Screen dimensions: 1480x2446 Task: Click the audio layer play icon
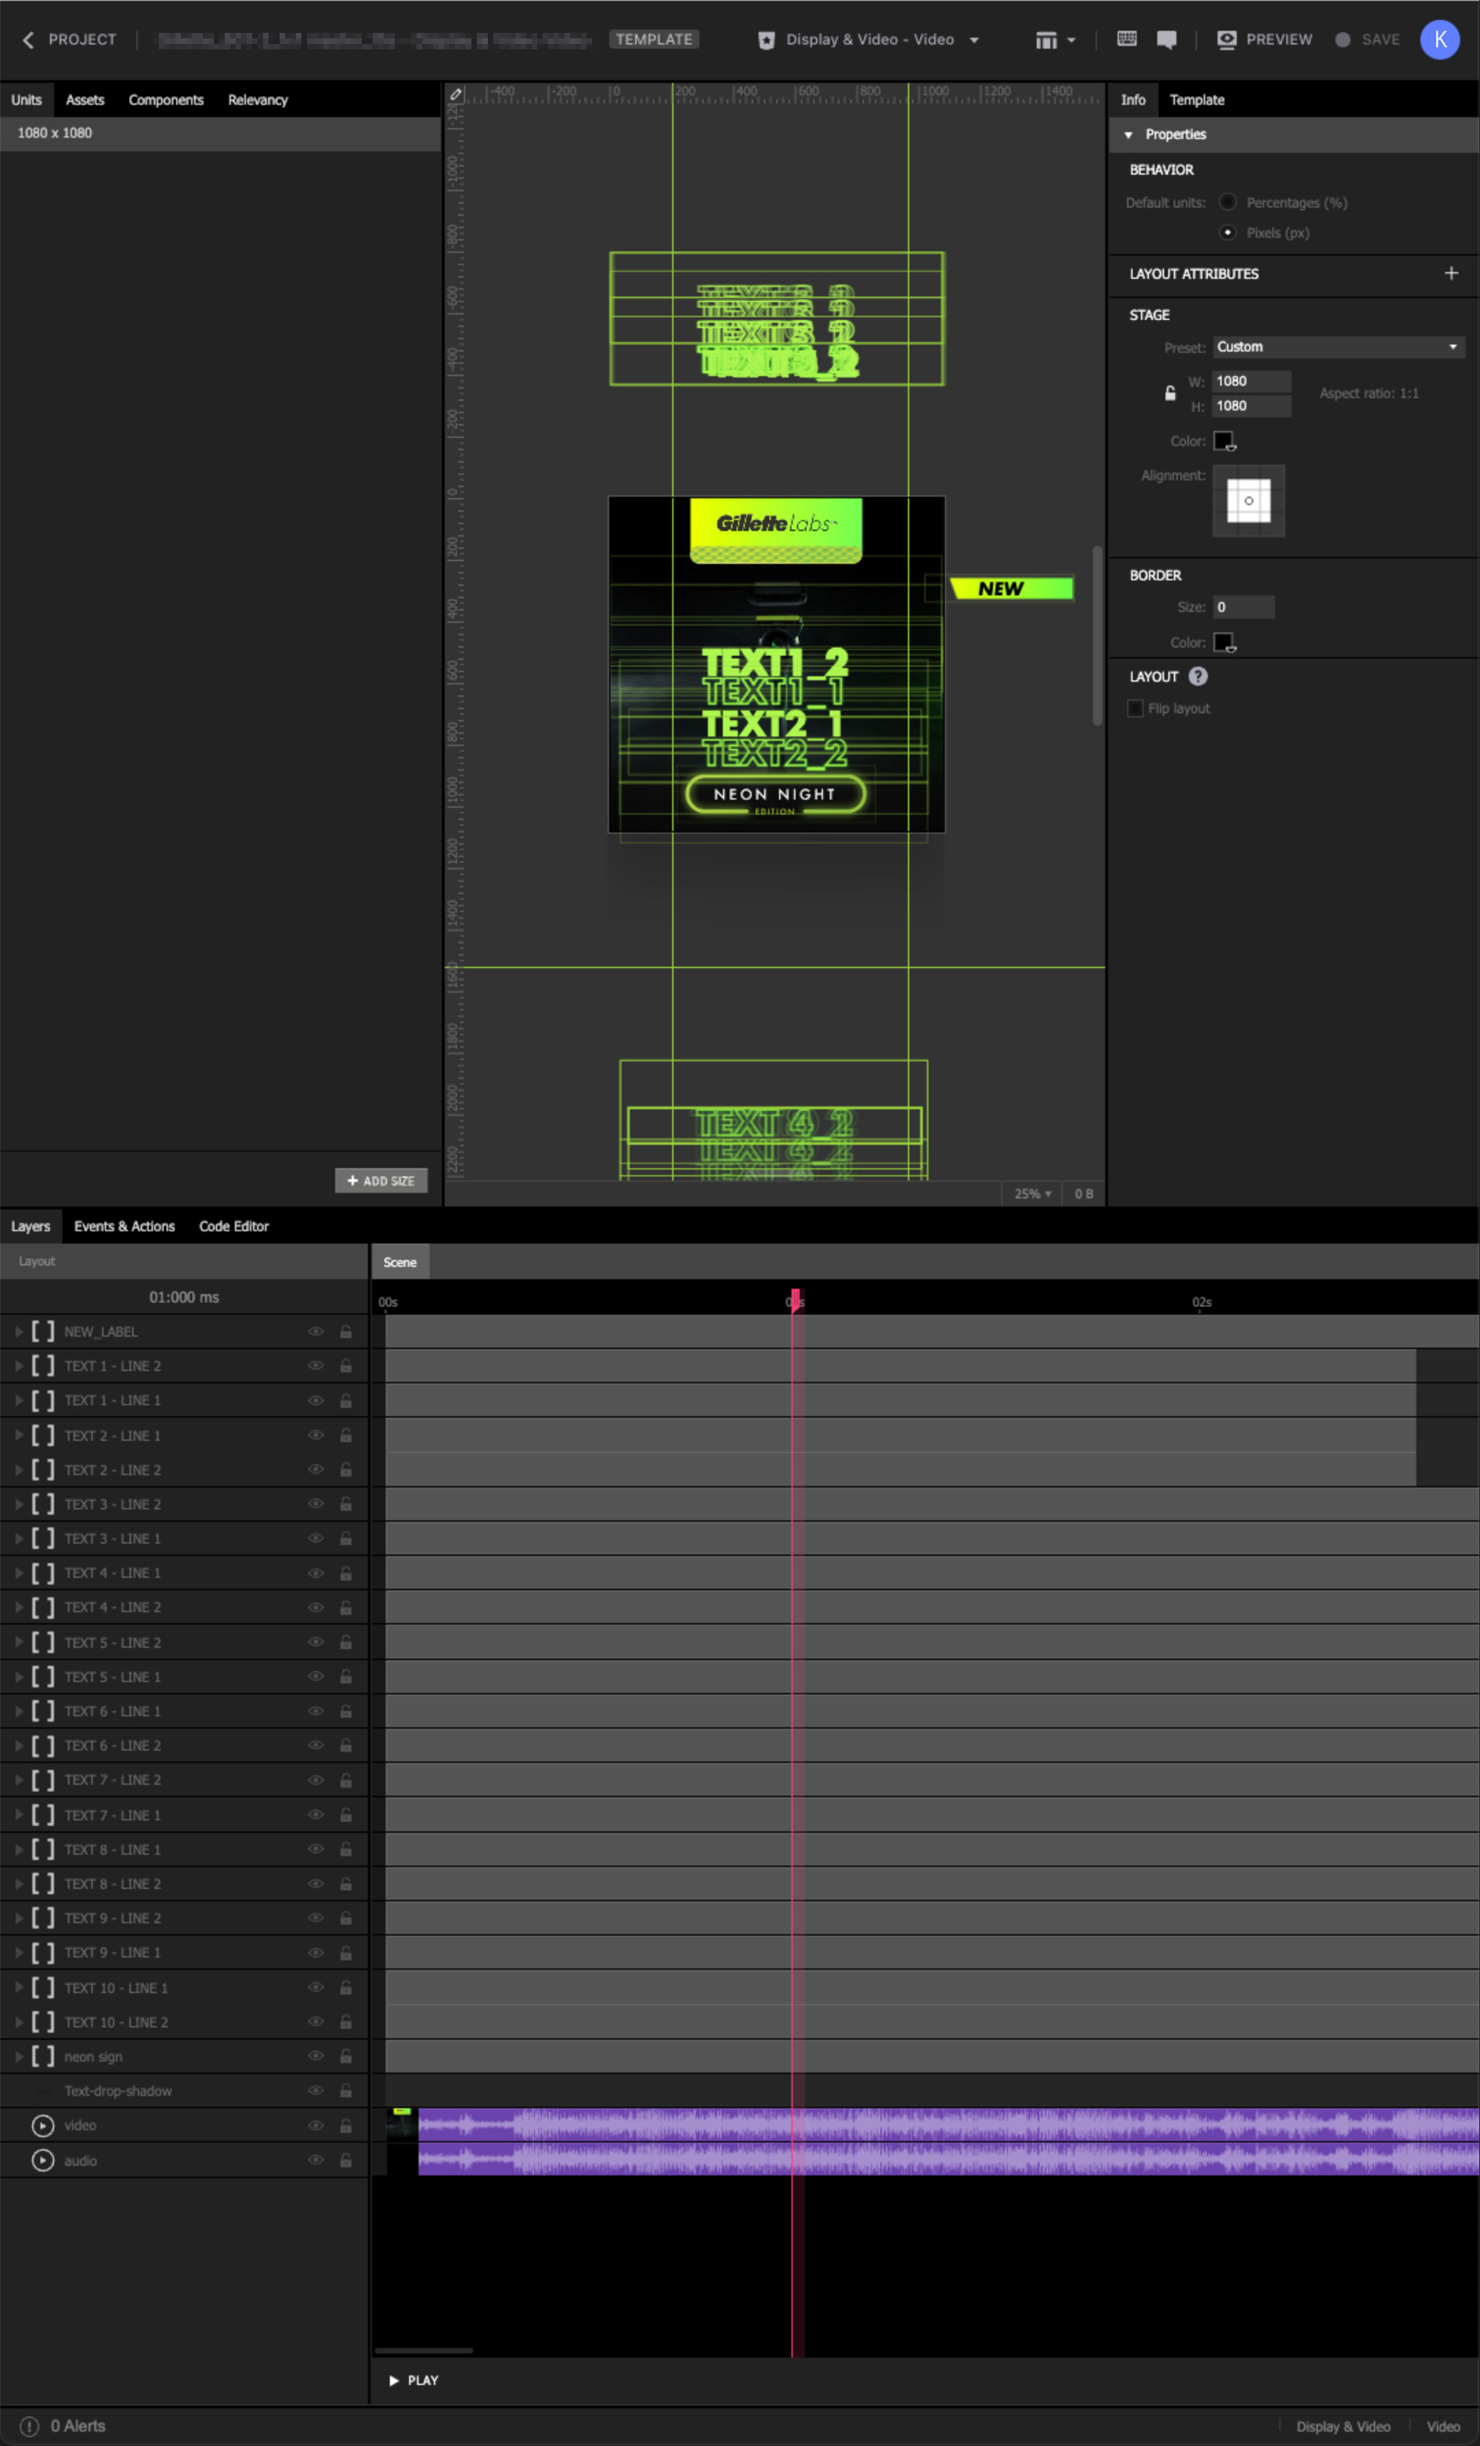[42, 2160]
